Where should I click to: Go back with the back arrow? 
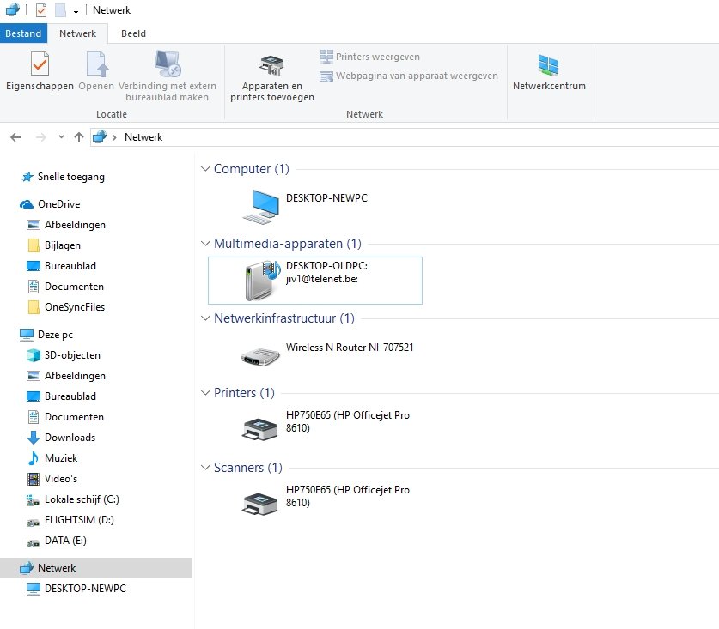(15, 137)
